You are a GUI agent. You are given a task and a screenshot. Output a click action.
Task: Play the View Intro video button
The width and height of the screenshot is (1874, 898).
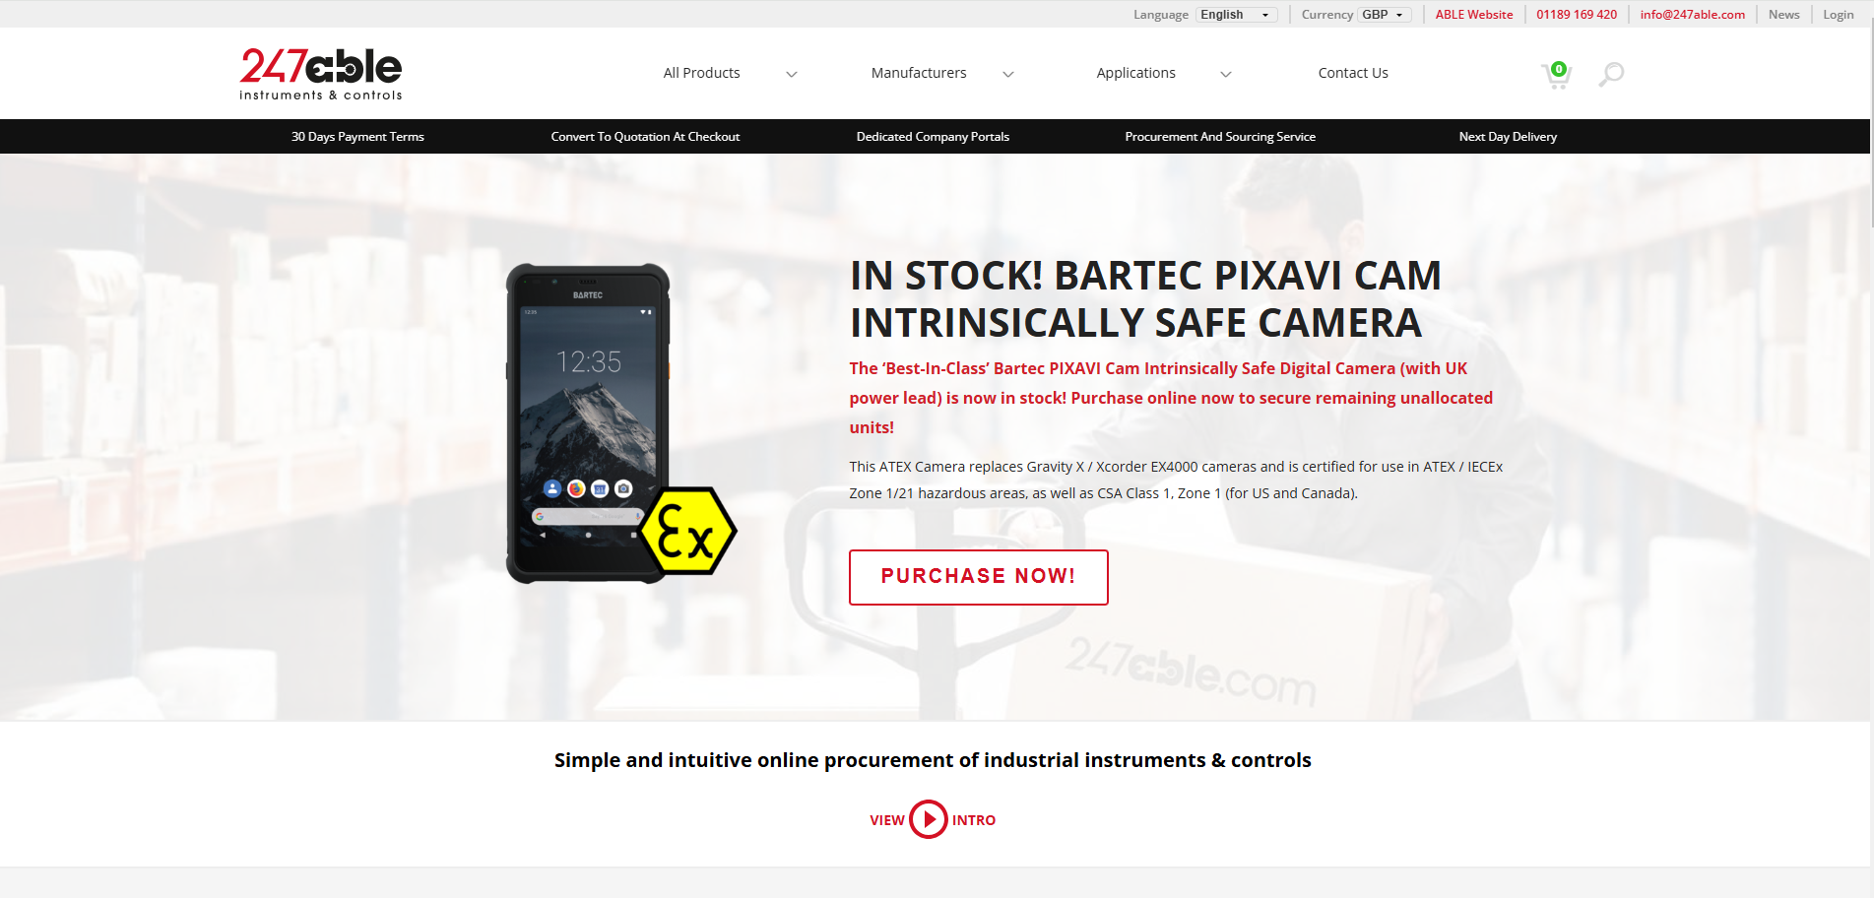(928, 819)
